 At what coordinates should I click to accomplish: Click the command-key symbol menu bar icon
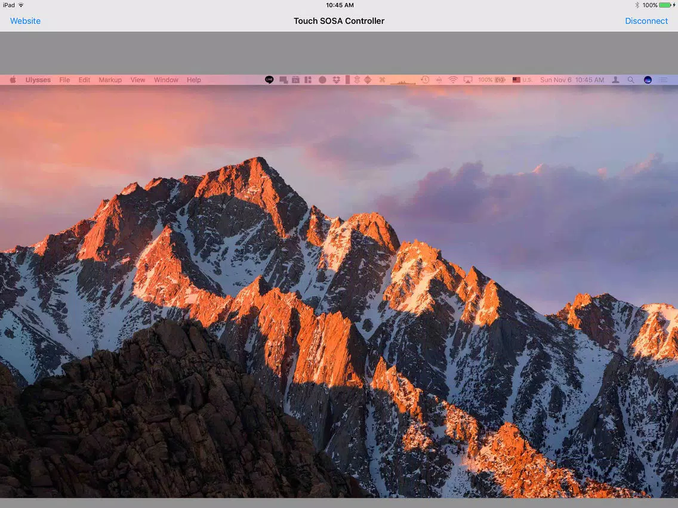(x=382, y=80)
